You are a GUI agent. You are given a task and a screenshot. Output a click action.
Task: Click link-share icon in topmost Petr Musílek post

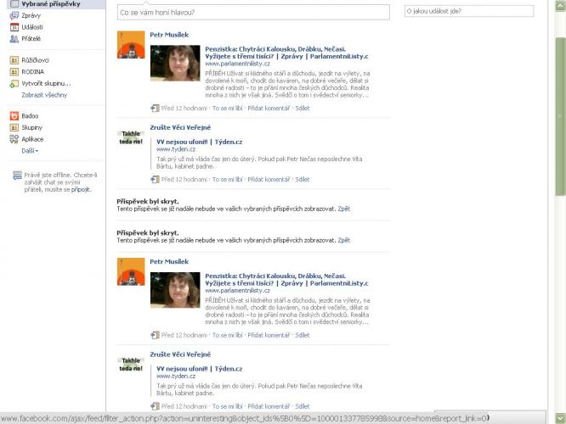[x=155, y=108]
